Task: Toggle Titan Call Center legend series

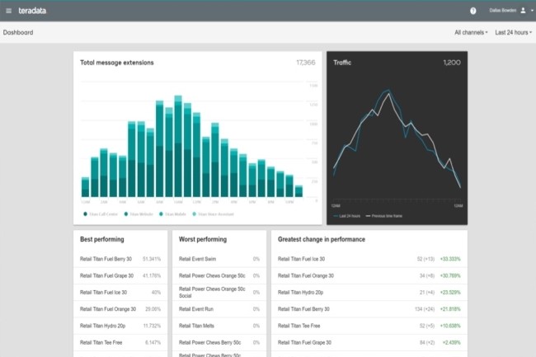Action: [x=99, y=214]
